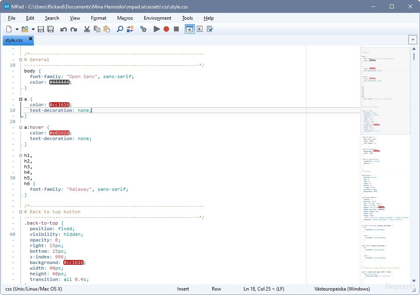Open the Format menu
The width and height of the screenshot is (420, 295).
(99, 18)
